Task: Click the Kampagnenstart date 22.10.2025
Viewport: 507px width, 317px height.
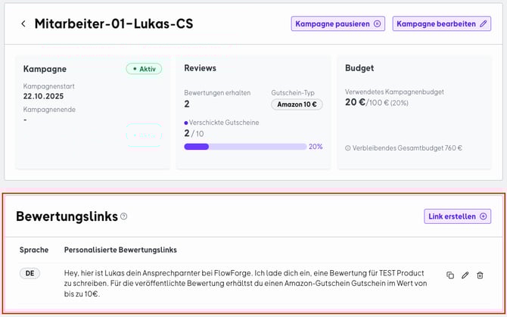Action: [x=45, y=96]
